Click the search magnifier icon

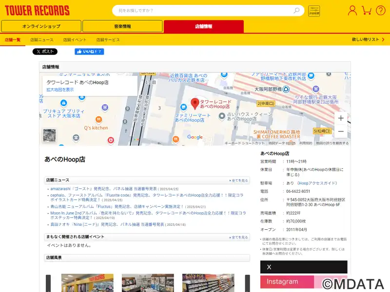[296, 10]
